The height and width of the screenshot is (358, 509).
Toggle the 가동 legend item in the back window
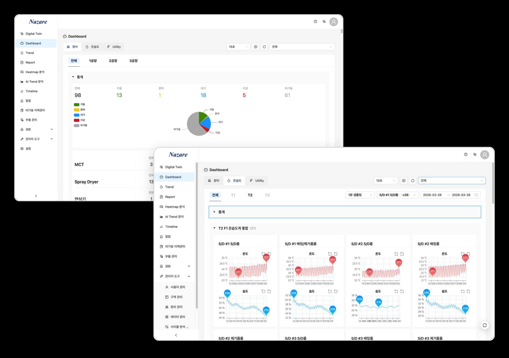[x=79, y=104]
